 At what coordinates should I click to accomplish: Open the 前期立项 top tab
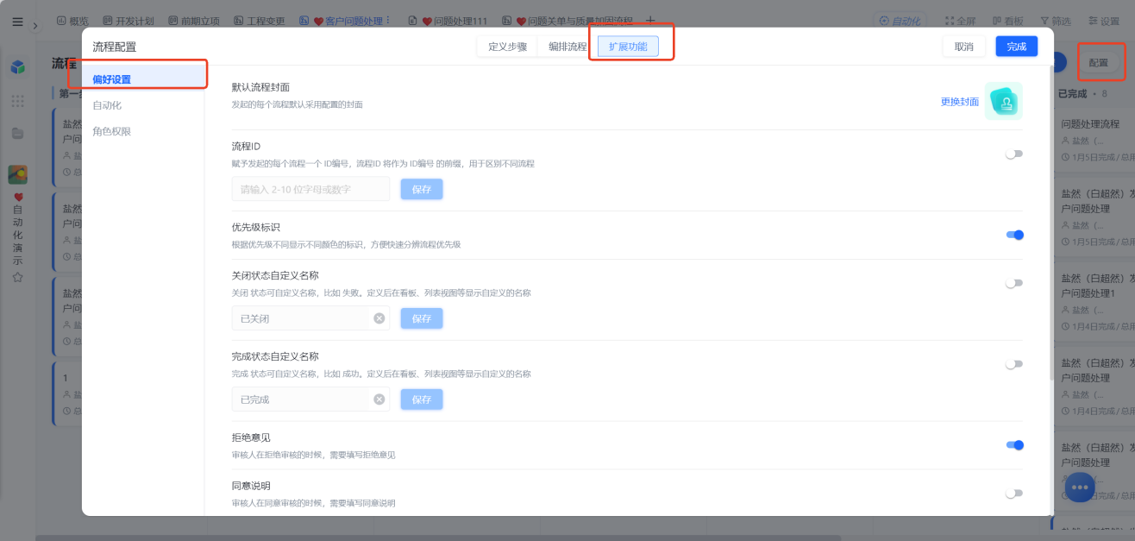tap(194, 21)
